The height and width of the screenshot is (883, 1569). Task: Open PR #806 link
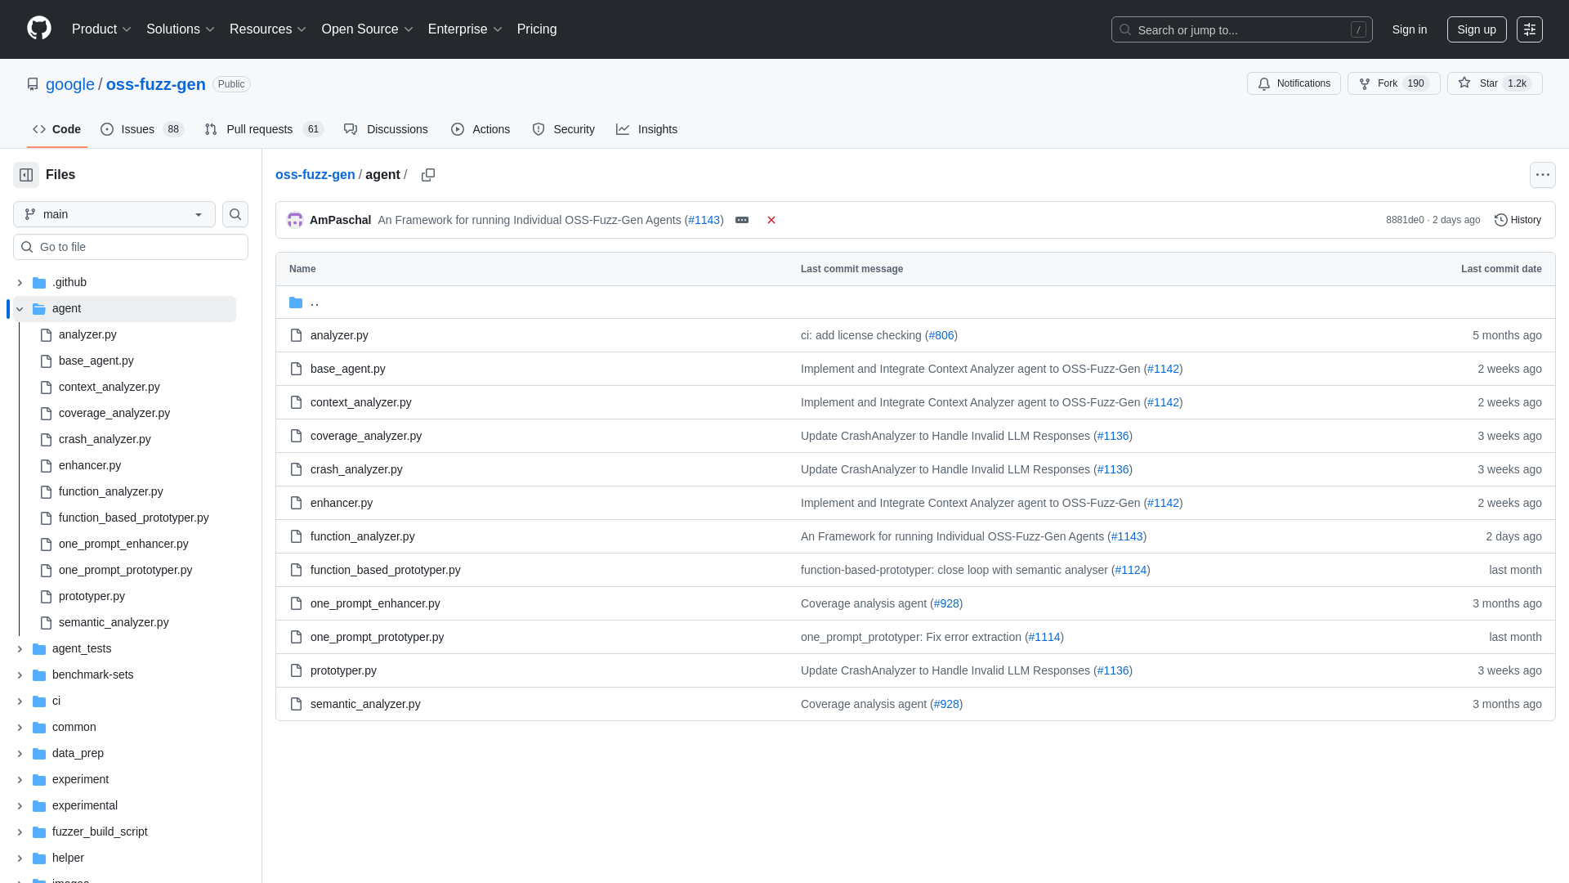(941, 335)
